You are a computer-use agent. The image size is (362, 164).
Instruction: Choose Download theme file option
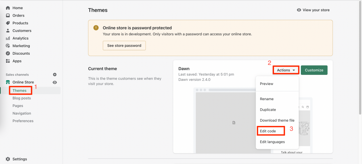pyautogui.click(x=277, y=120)
